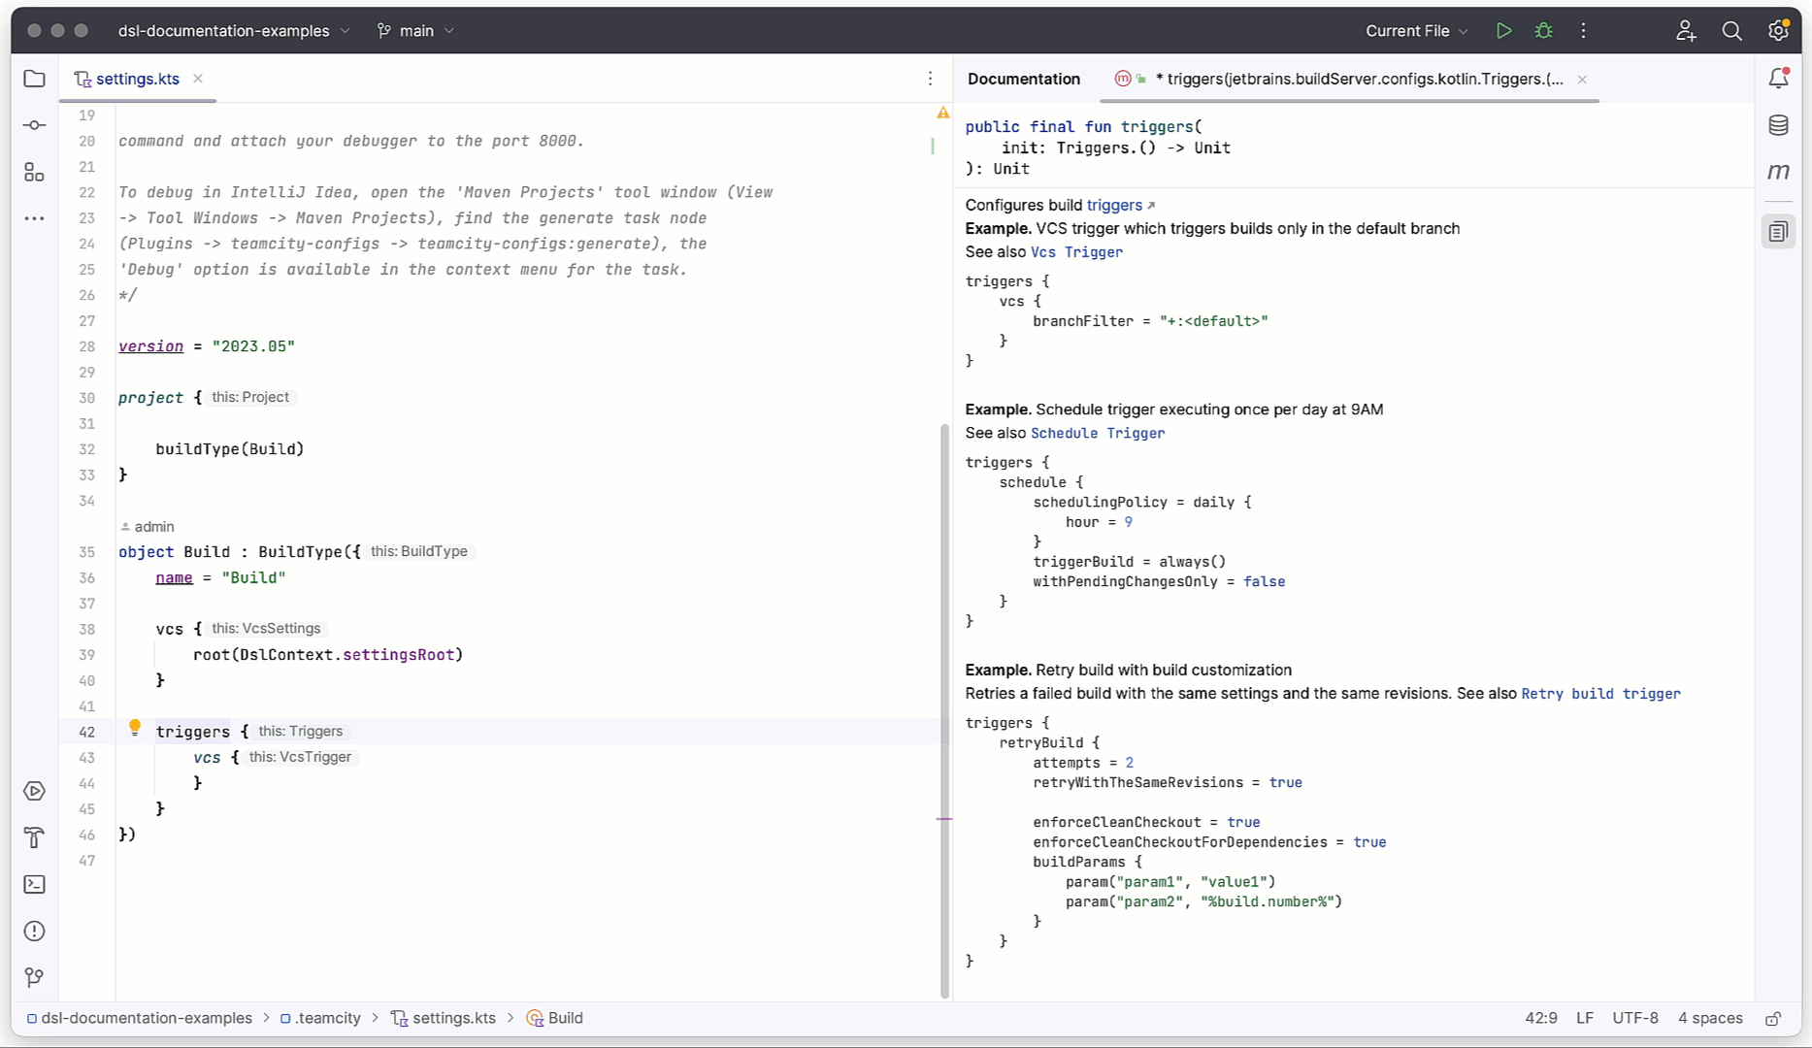
Task: Open the Notifications bell
Action: click(x=1778, y=79)
